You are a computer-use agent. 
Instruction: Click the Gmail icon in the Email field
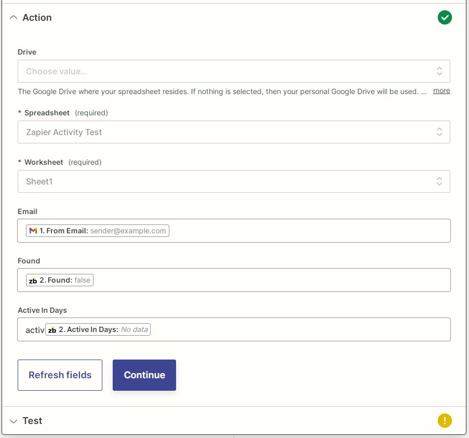pos(33,230)
